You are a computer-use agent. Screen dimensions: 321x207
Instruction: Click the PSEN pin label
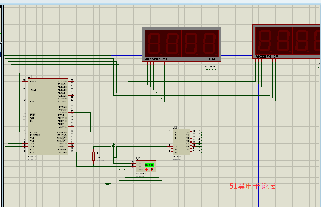(32, 115)
